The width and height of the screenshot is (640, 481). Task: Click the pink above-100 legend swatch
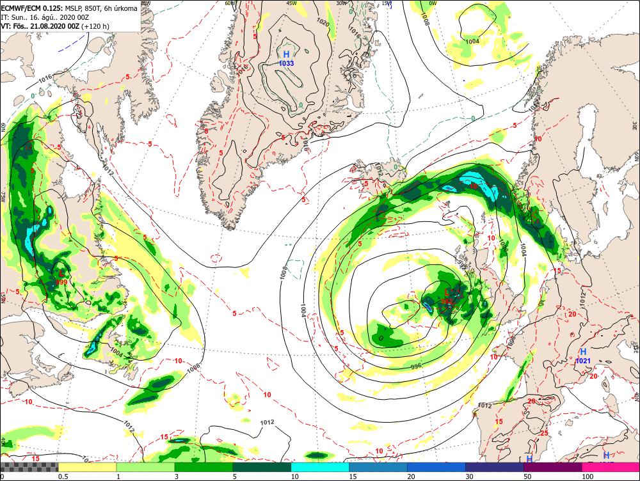click(611, 467)
